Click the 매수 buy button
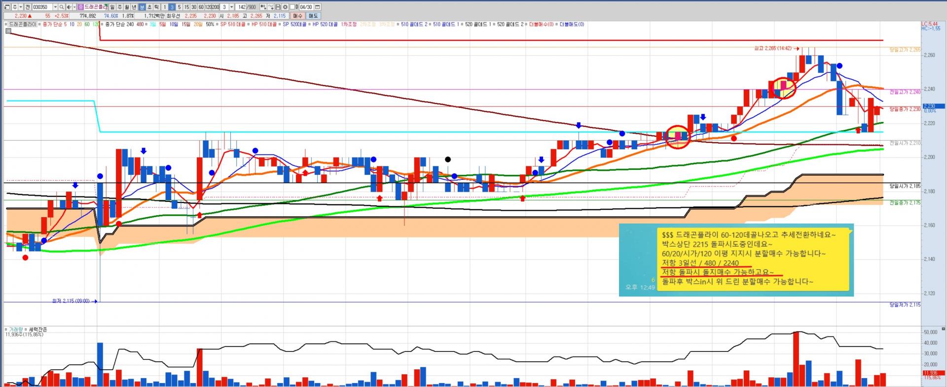This screenshot has height=387, width=947. (x=297, y=16)
